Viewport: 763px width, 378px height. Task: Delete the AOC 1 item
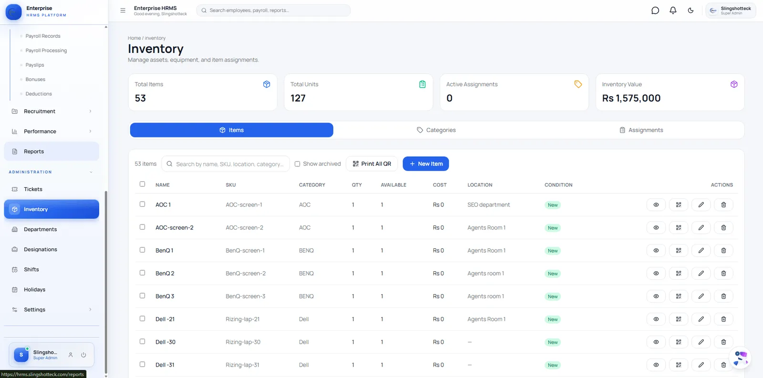coord(723,205)
